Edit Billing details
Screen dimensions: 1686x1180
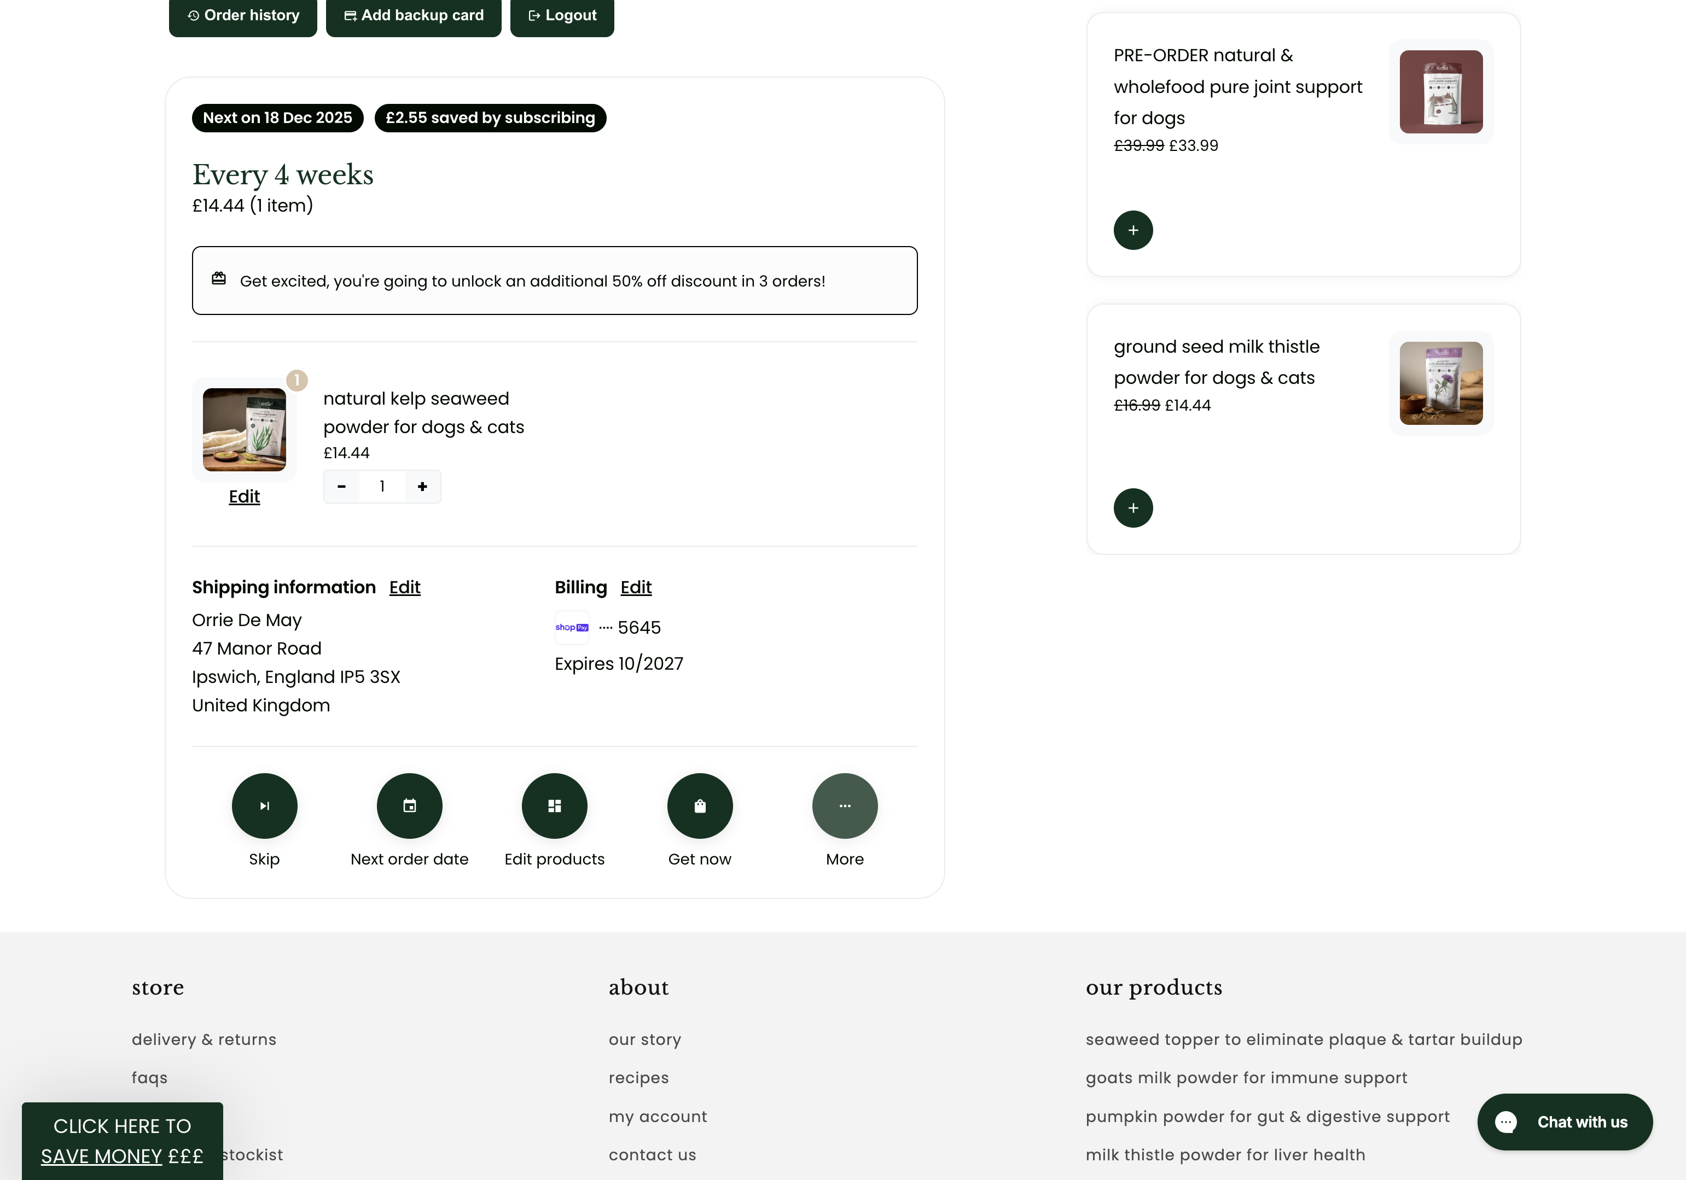[x=636, y=587]
